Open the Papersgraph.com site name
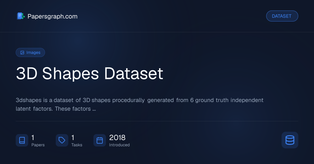The width and height of the screenshot is (314, 164). point(53,16)
